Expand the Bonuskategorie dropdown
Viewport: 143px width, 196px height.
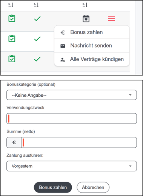point(72,95)
